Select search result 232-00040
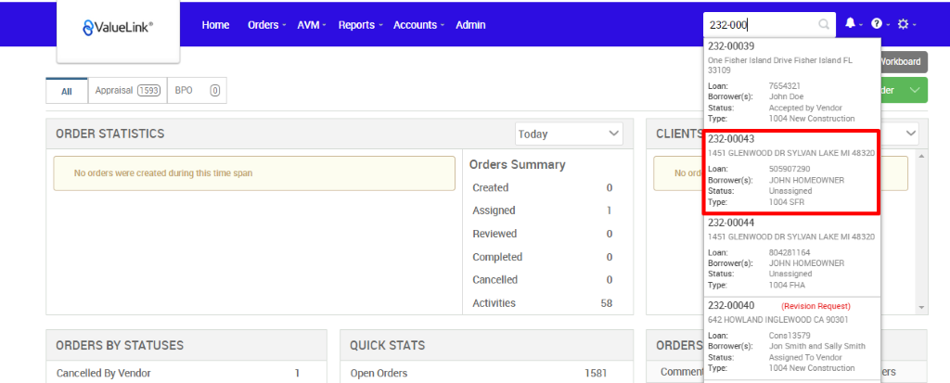Screen dimensions: 950x383 (x=791, y=338)
